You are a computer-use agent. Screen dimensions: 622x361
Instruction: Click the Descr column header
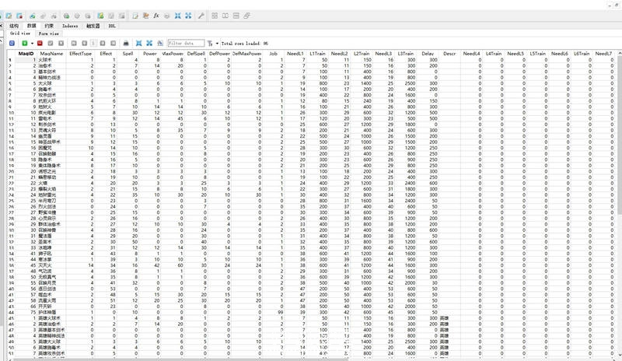coord(449,54)
